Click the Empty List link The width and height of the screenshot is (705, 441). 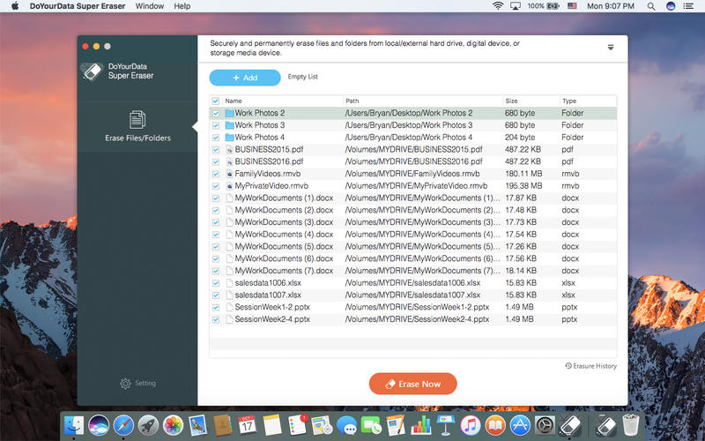pyautogui.click(x=302, y=77)
